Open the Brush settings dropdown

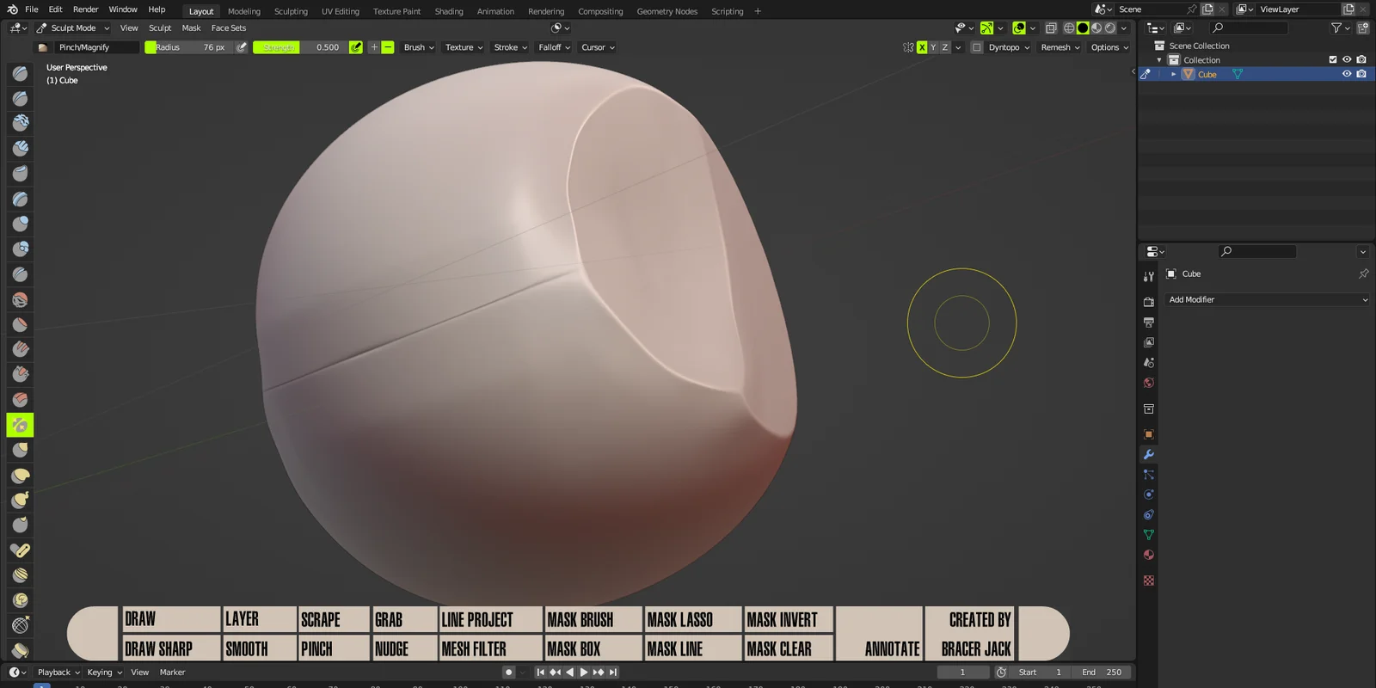[x=419, y=47]
